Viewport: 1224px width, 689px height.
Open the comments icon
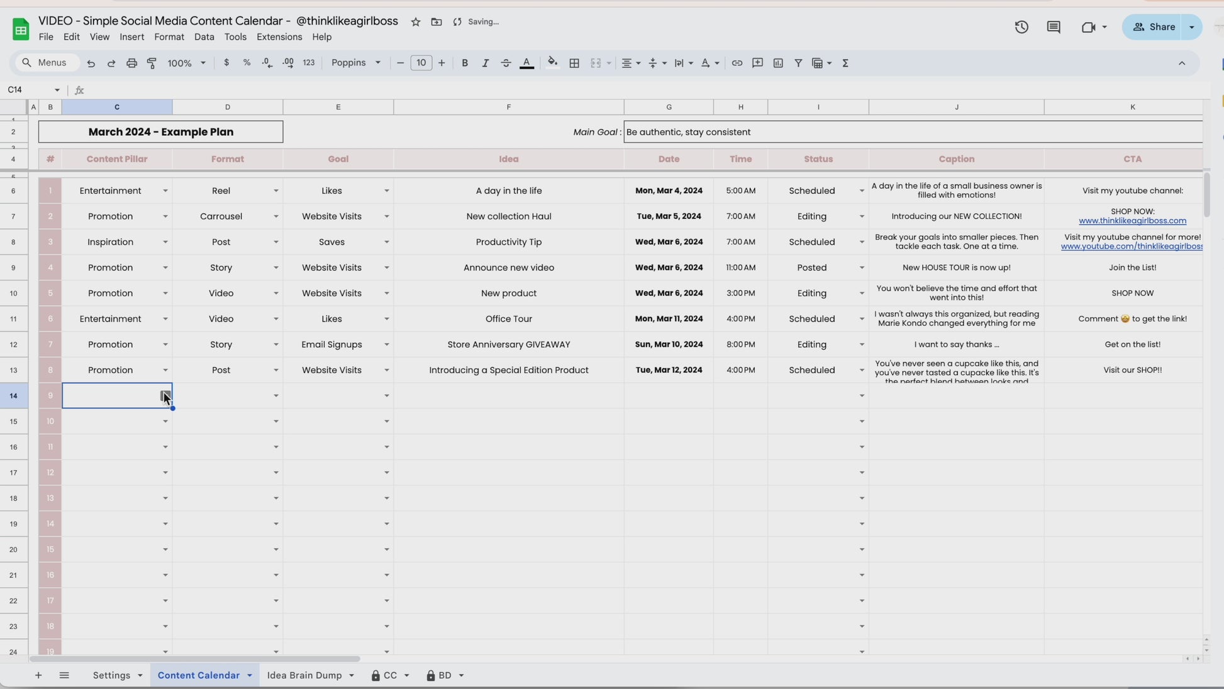1053,27
